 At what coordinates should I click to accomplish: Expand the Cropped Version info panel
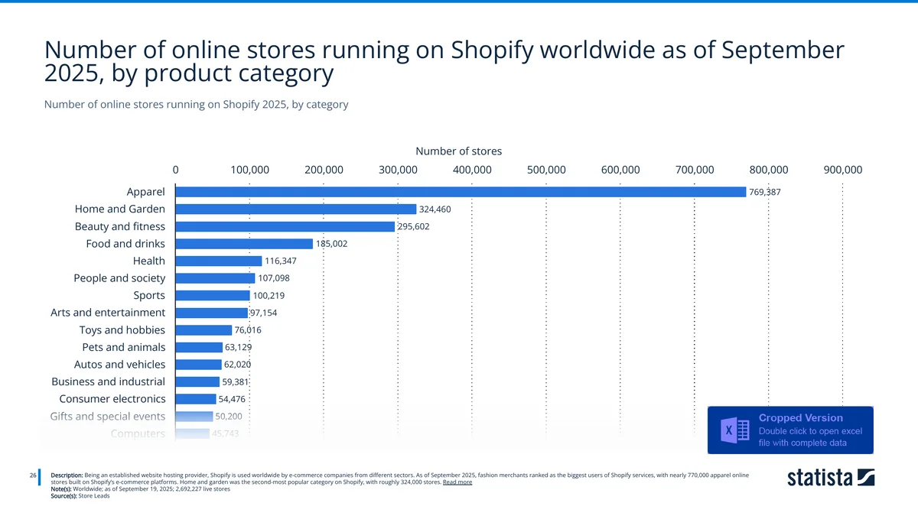(x=789, y=430)
